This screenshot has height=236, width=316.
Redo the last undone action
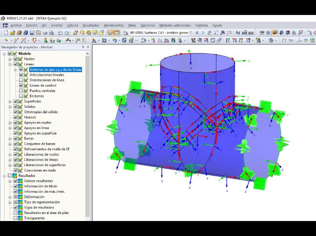coord(67,33)
